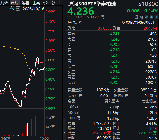This screenshot has width=159, height=140.
Task: Click the 委比 value 95.85%
Action: pos(104,28)
